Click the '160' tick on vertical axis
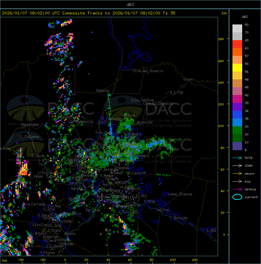This screenshot has width=261, height=264. click(x=221, y=61)
